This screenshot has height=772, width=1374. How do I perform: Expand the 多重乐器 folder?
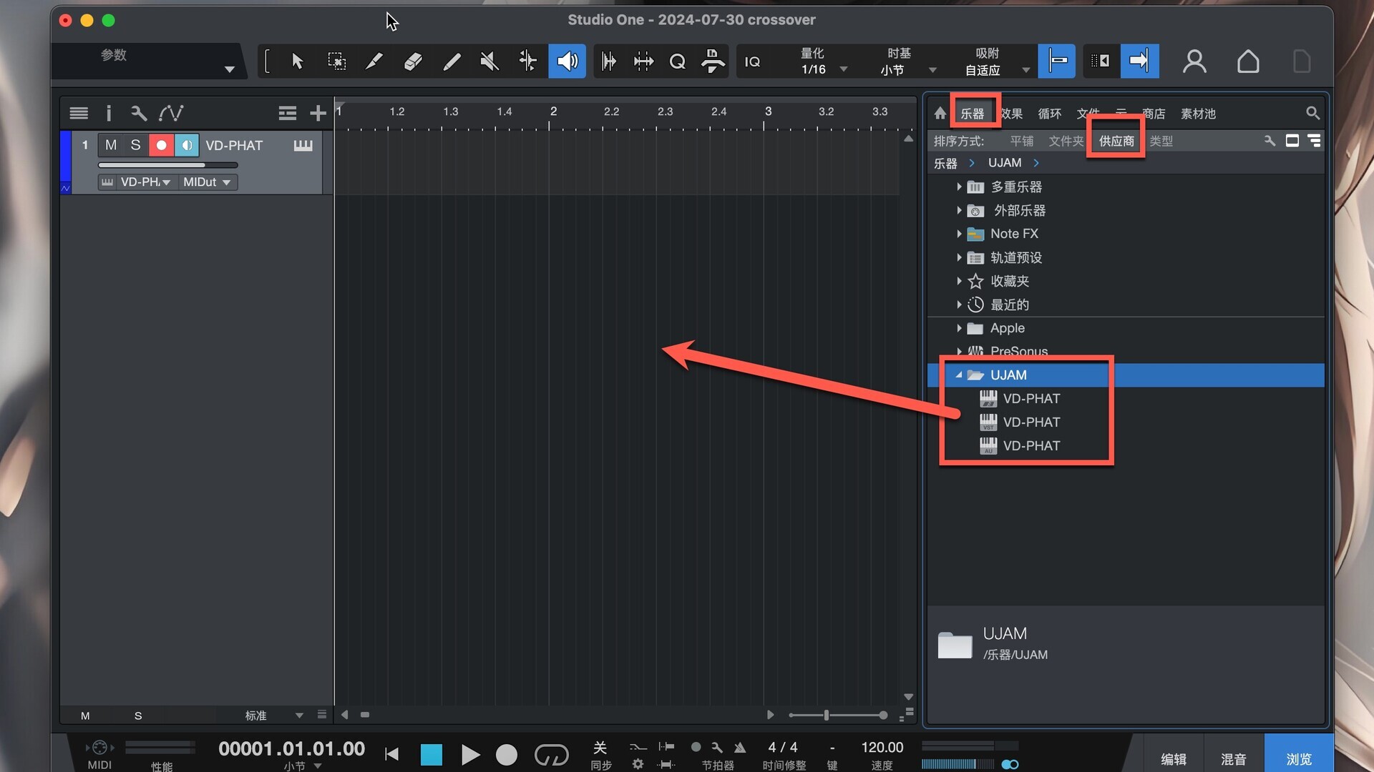[958, 187]
